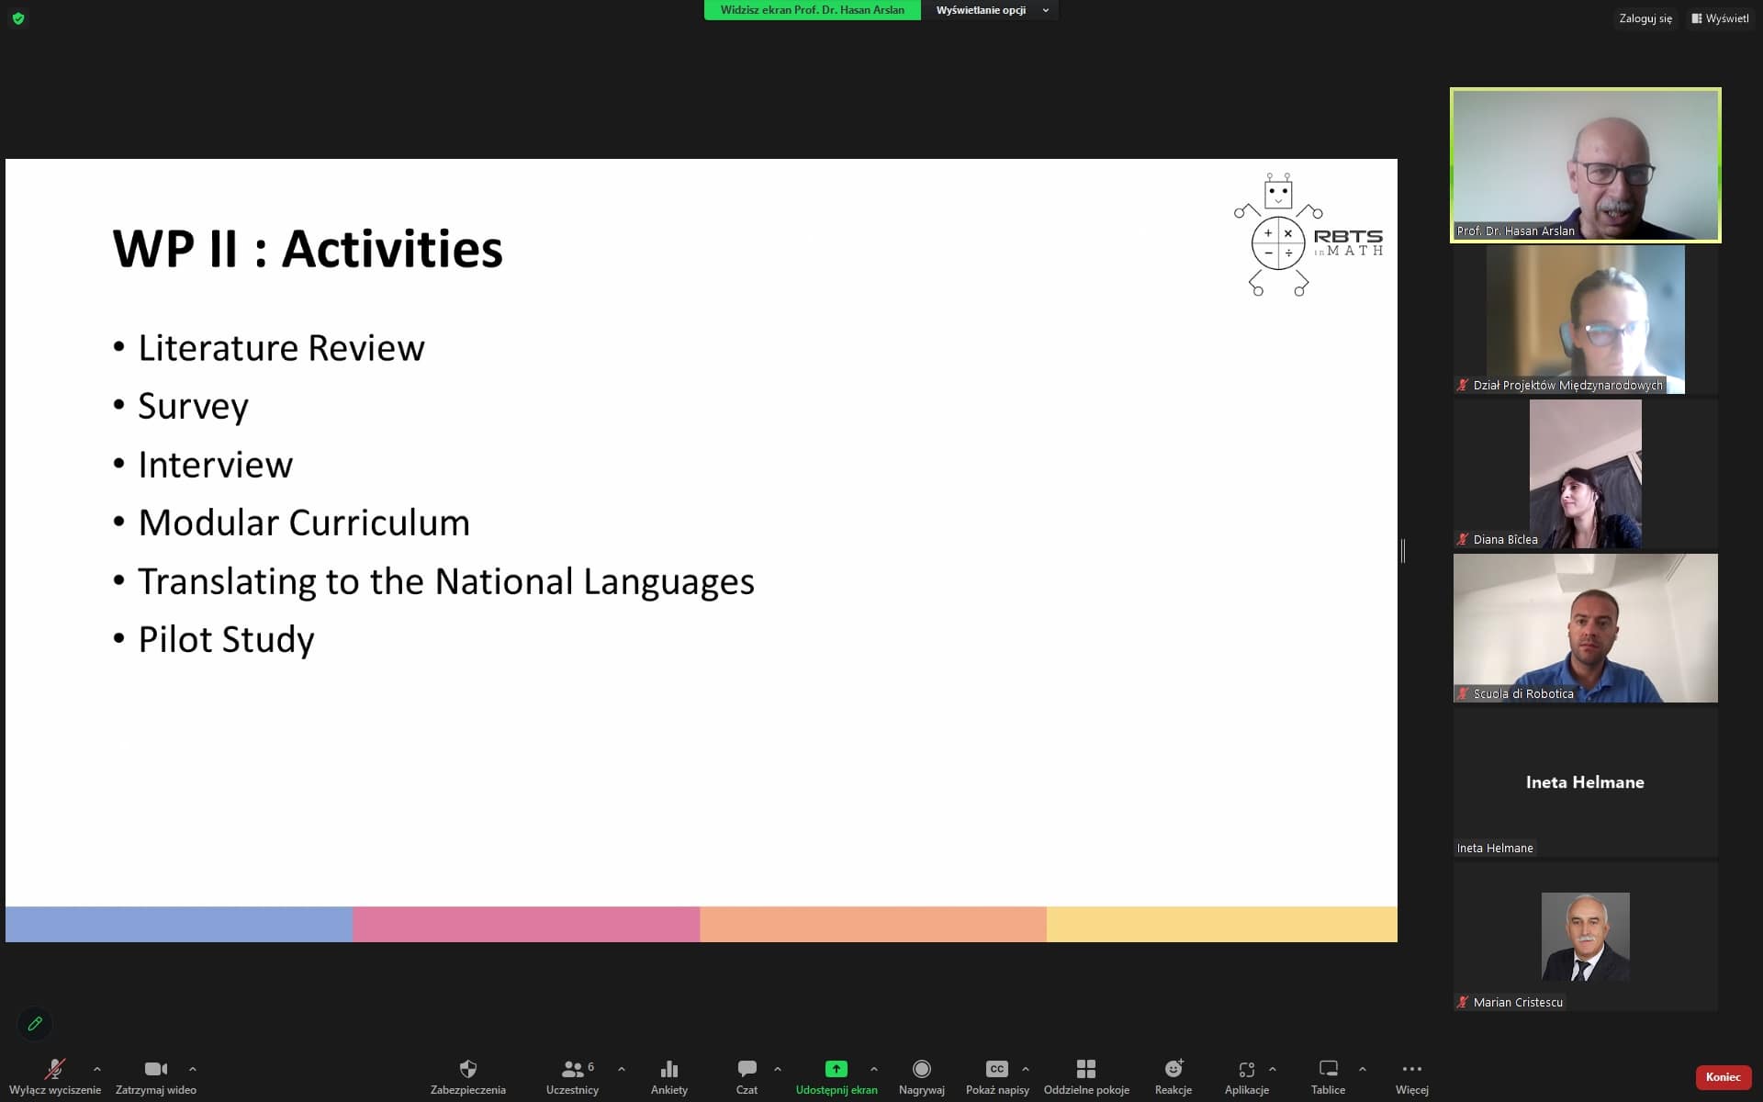Click muted mic icon on Scuola di Robotica
The height and width of the screenshot is (1102, 1763).
pos(1463,693)
